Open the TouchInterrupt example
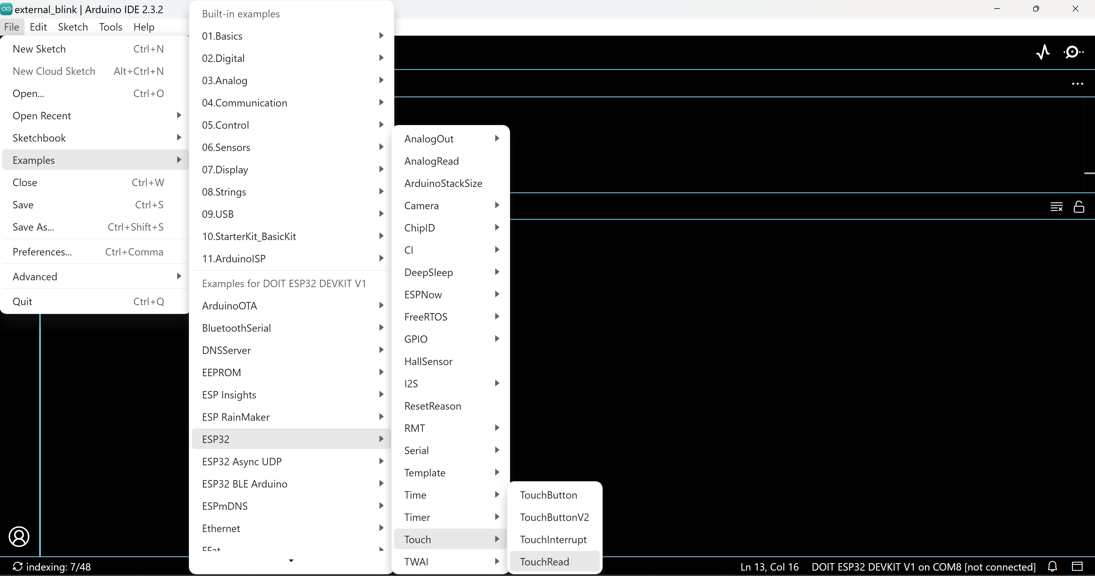Screen dimensions: 1095x576 coord(555,540)
